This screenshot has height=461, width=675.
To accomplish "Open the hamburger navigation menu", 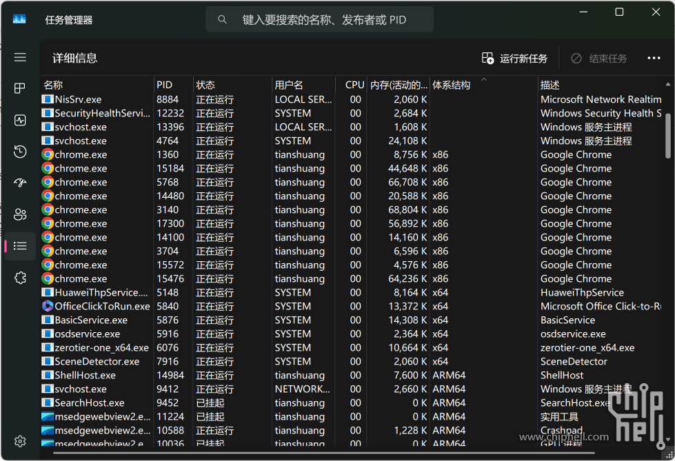I will tap(20, 58).
